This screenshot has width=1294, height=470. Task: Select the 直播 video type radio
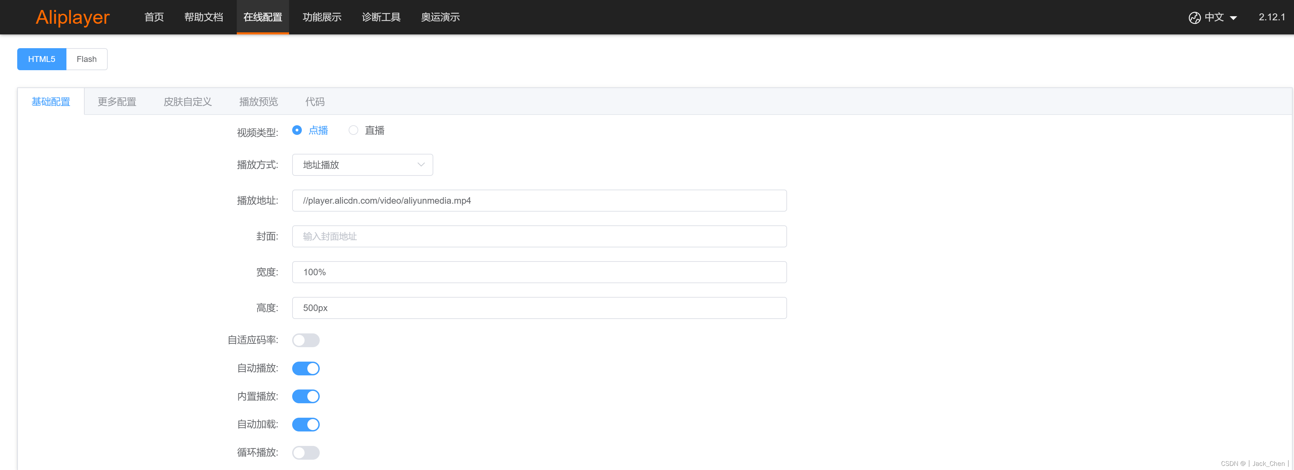[x=354, y=130]
